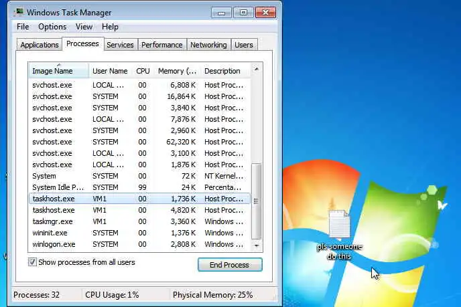Image resolution: width=461 pixels, height=307 pixels.
Task: Select svchost.exe row using 3,840 K
Action: 139,108
